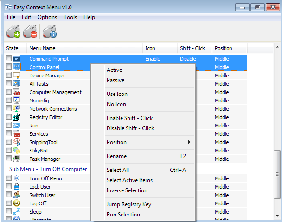Click the Menu Name column header
Screen dimensions: 282x222
43,48
